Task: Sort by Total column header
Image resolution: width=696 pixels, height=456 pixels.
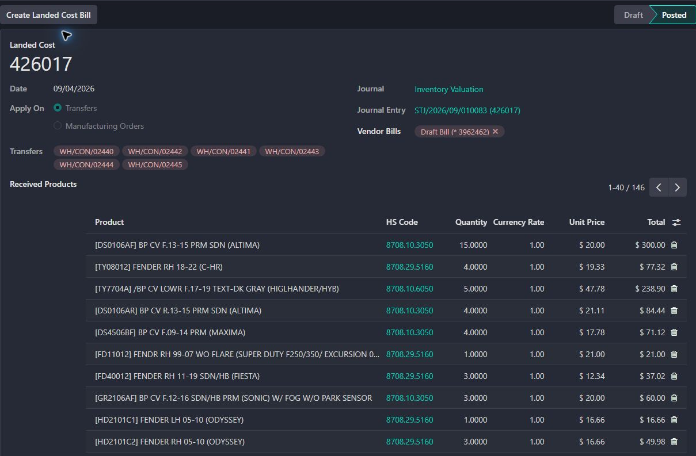Action: (656, 222)
